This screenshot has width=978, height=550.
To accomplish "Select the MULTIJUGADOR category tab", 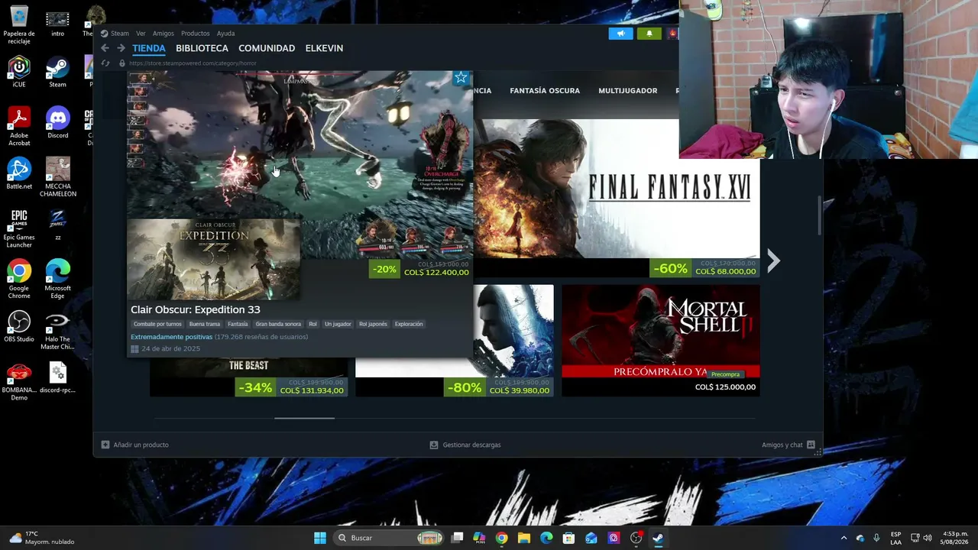I will pos(628,91).
